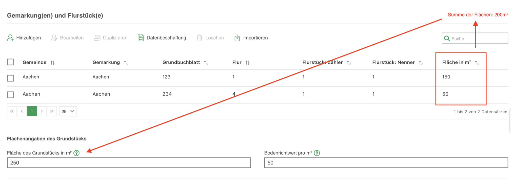Image resolution: width=511 pixels, height=179 pixels.
Task: Sort table by Gemeinde column
Action: tap(53, 63)
